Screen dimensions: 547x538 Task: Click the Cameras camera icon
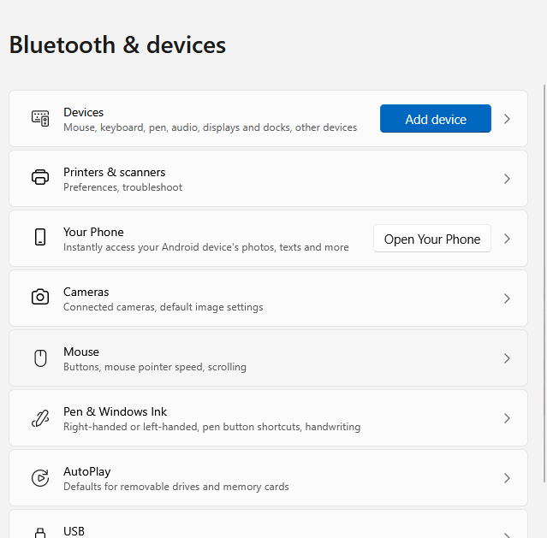pos(40,297)
